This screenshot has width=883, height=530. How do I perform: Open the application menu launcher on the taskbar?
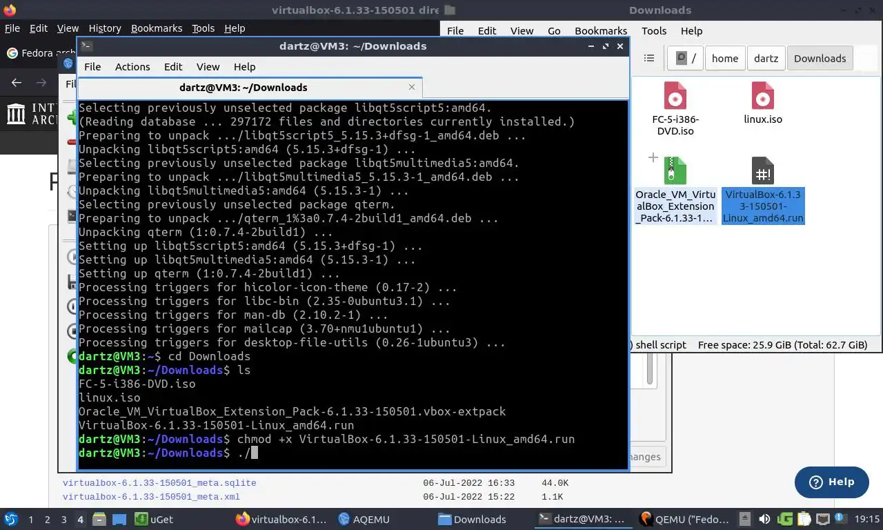[10, 519]
